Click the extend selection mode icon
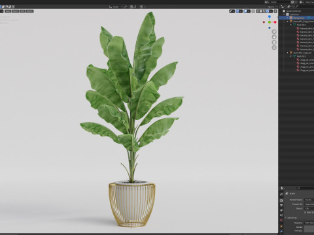Viewport: 314px width, 235px height. tap(3, 7)
